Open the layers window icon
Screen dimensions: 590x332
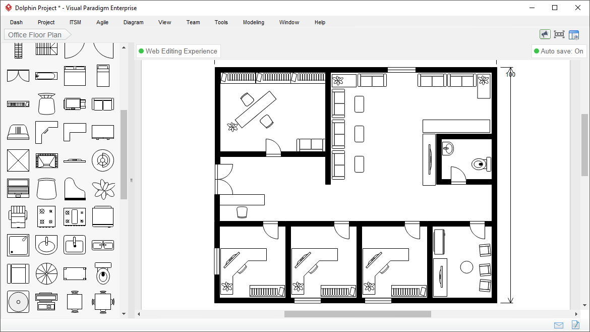click(574, 34)
